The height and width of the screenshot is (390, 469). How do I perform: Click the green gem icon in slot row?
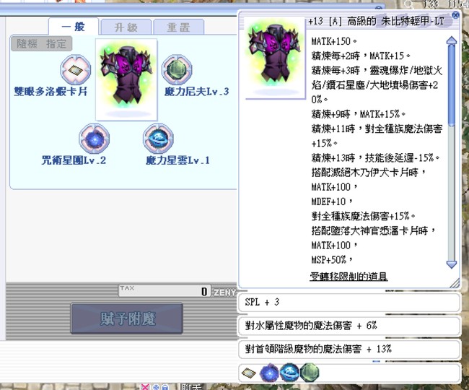point(309,373)
